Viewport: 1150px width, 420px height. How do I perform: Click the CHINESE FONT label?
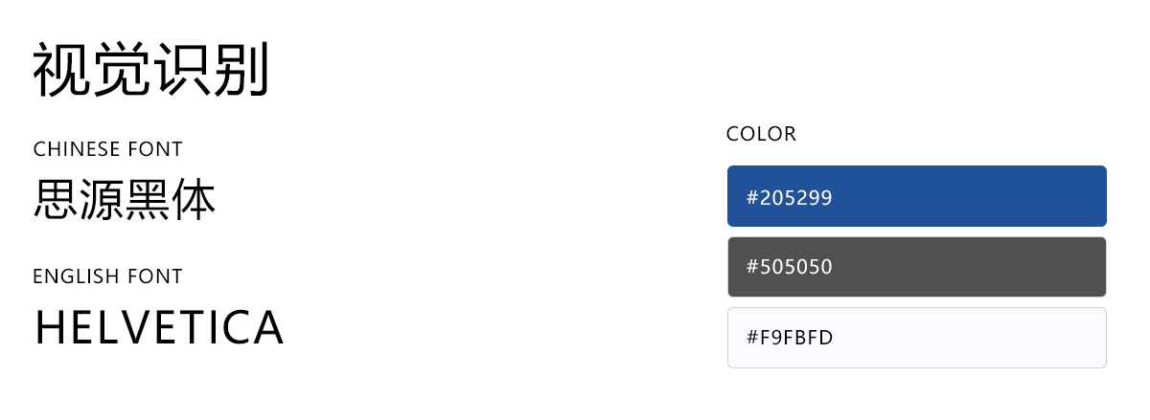pyautogui.click(x=107, y=149)
